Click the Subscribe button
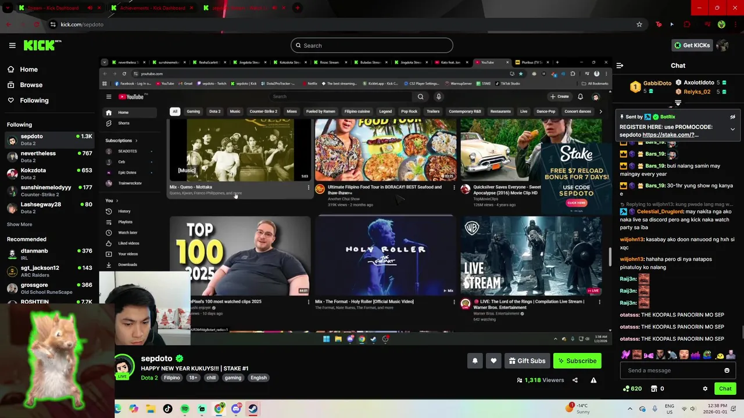Image resolution: width=744 pixels, height=418 pixels. (577, 361)
